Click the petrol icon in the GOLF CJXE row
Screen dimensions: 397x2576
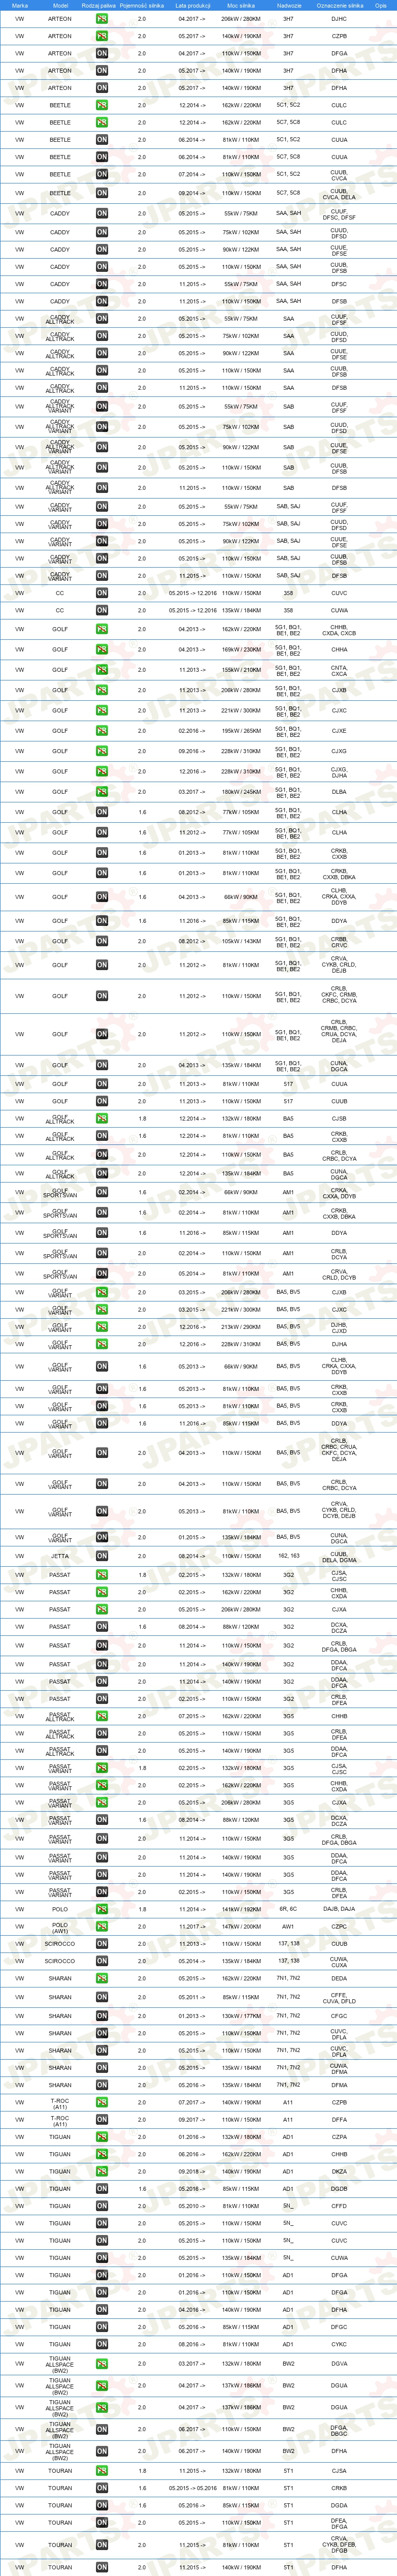pos(102,731)
